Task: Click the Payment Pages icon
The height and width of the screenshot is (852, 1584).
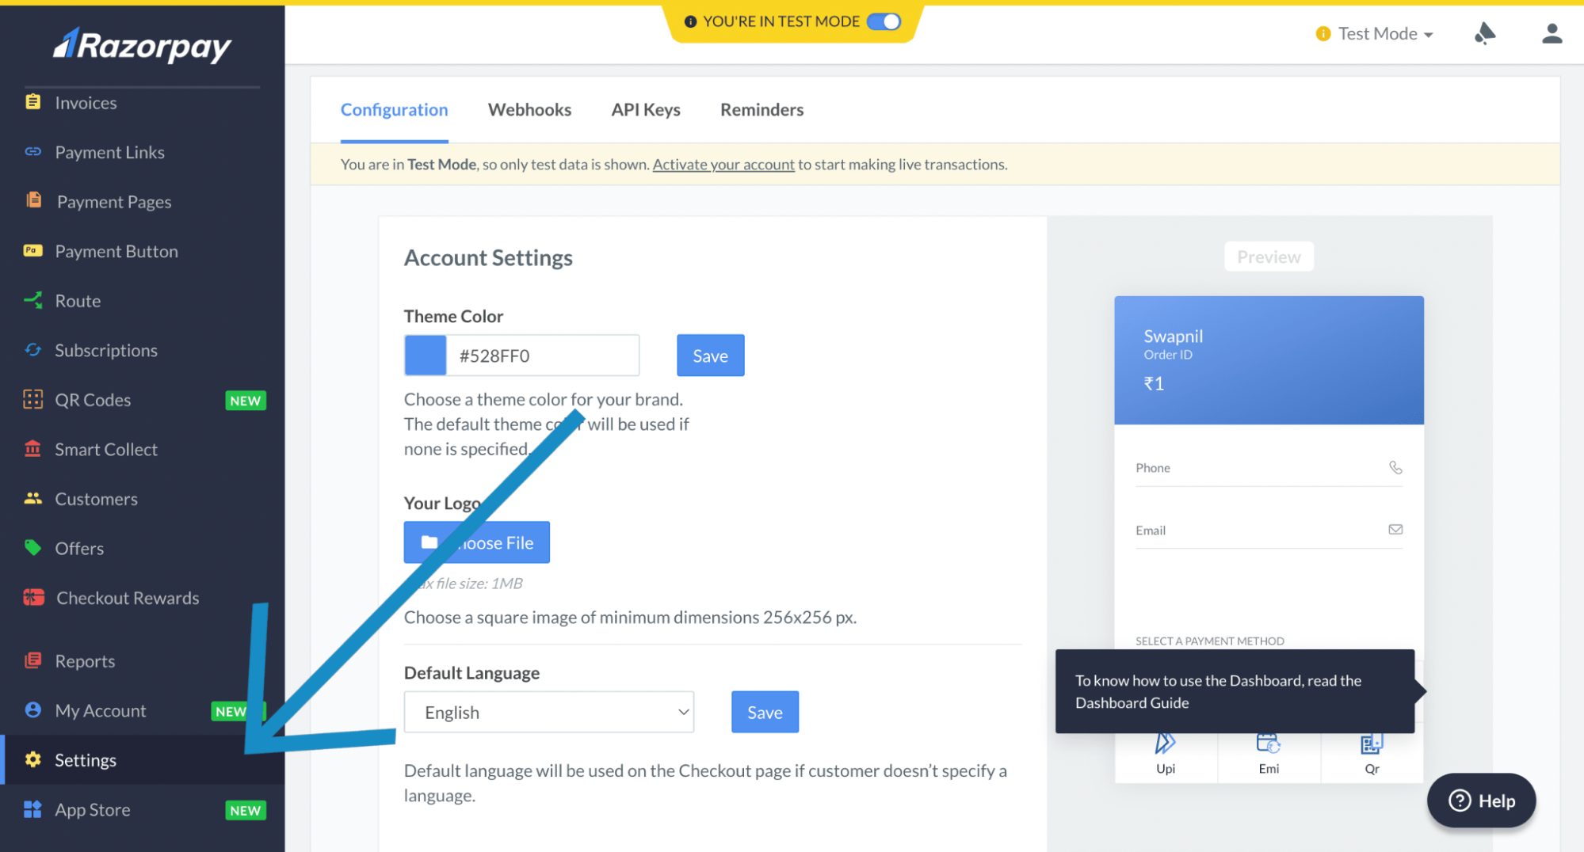Action: [x=33, y=200]
